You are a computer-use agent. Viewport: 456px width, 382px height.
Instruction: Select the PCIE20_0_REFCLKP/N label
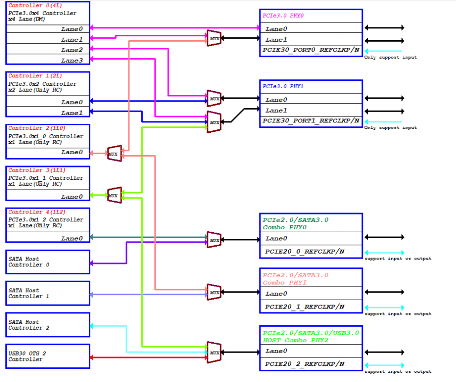(x=304, y=252)
